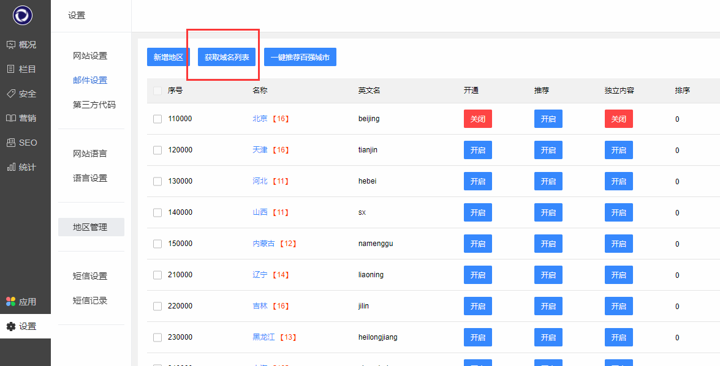Open the 吉林 region link
Image resolution: width=720 pixels, height=366 pixels.
click(260, 306)
